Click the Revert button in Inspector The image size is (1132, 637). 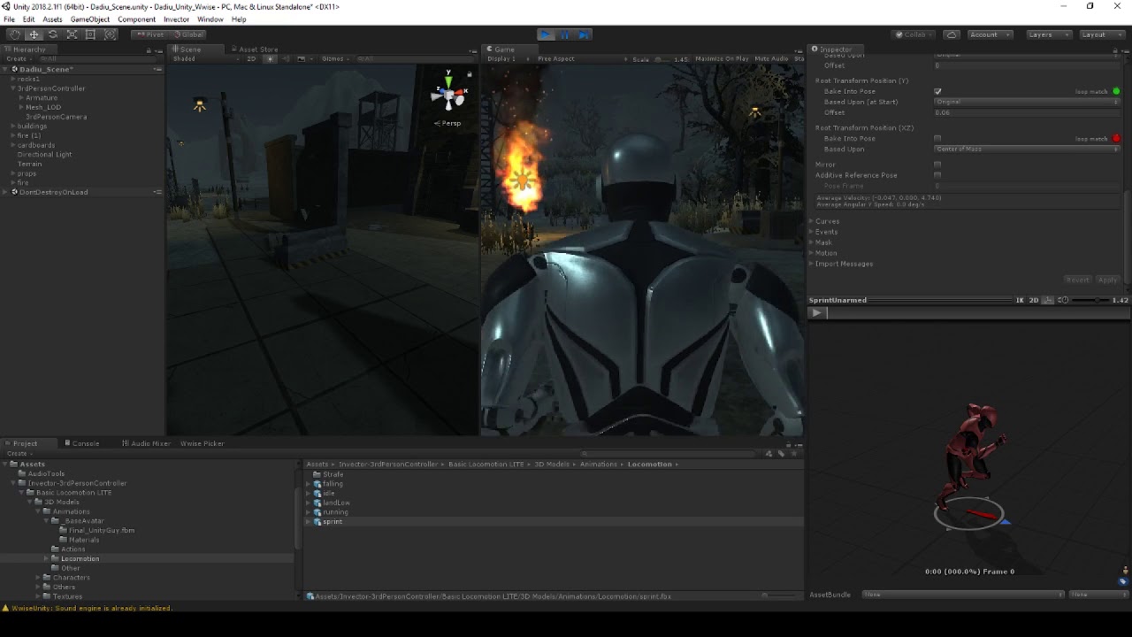tap(1077, 280)
